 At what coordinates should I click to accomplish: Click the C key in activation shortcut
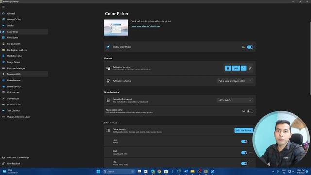tap(243, 68)
